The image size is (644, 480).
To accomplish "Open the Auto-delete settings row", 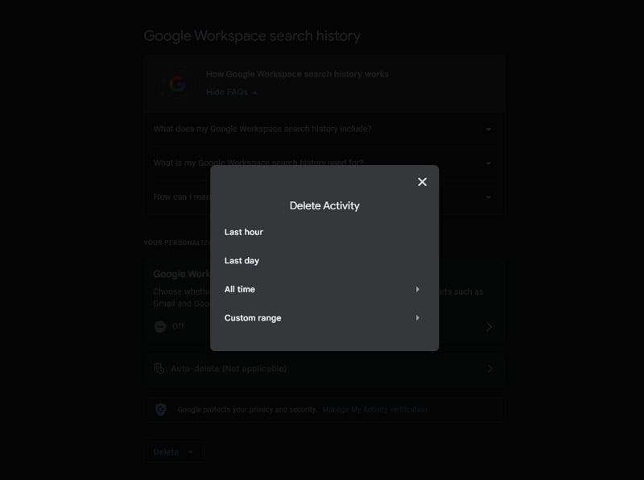I will click(x=322, y=368).
